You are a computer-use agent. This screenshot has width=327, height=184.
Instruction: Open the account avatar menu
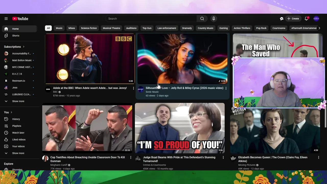316,19
